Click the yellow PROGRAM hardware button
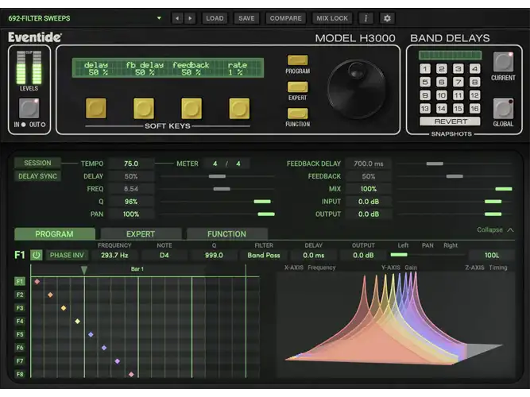 (297, 60)
